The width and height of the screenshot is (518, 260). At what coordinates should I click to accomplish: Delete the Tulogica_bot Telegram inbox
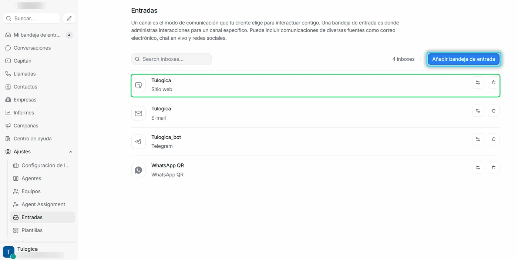(x=494, y=139)
